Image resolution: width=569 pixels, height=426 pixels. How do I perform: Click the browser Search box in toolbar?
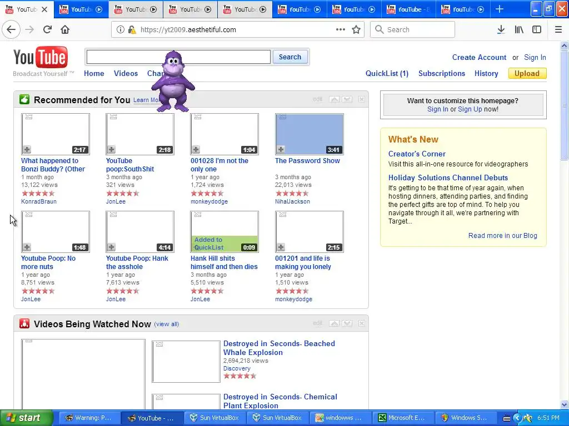413,30
